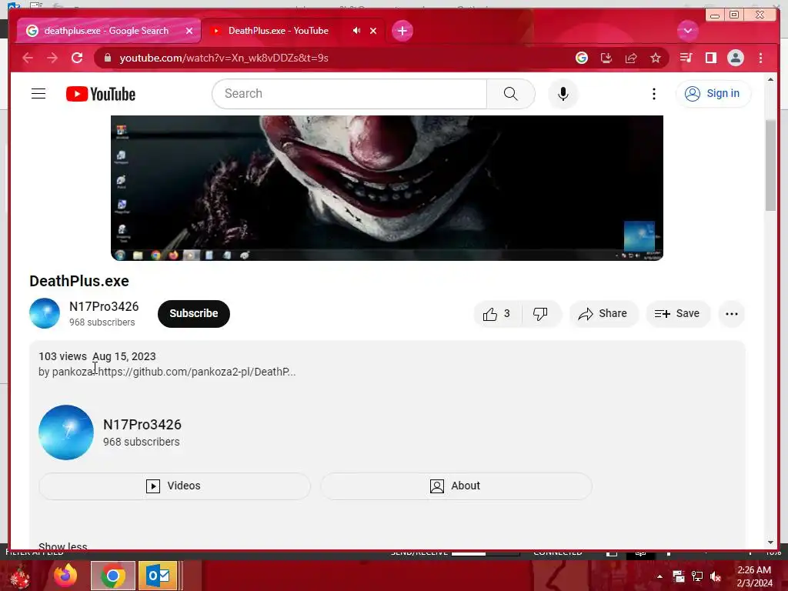Open the github.com/pankoza2-pl link

coord(197,372)
